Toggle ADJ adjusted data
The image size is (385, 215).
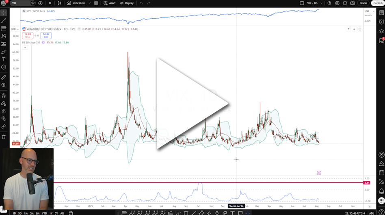coord(372,213)
